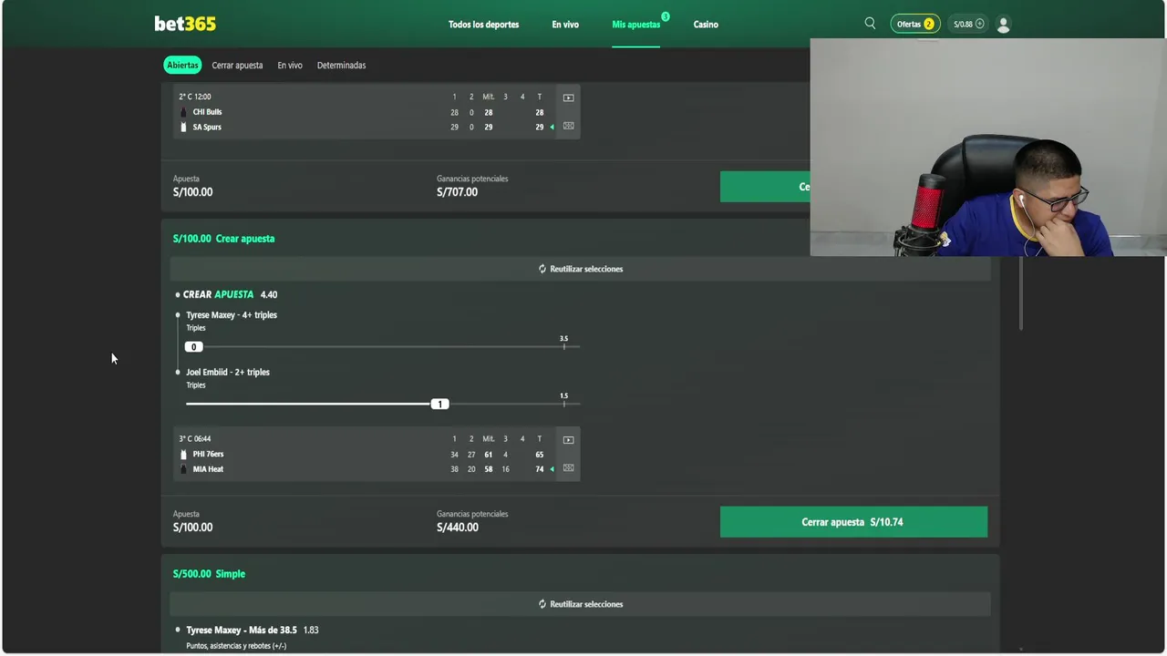The image size is (1167, 656).
Task: Click the 1.5 marker on Embiid triples track
Action: pos(563,399)
